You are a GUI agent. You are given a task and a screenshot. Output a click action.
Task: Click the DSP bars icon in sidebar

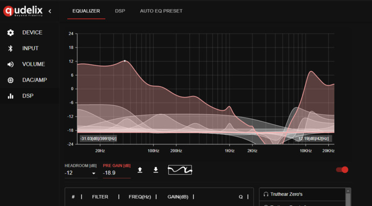tap(10, 96)
